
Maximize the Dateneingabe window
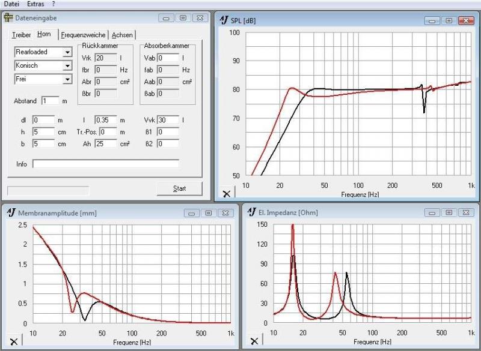183,18
